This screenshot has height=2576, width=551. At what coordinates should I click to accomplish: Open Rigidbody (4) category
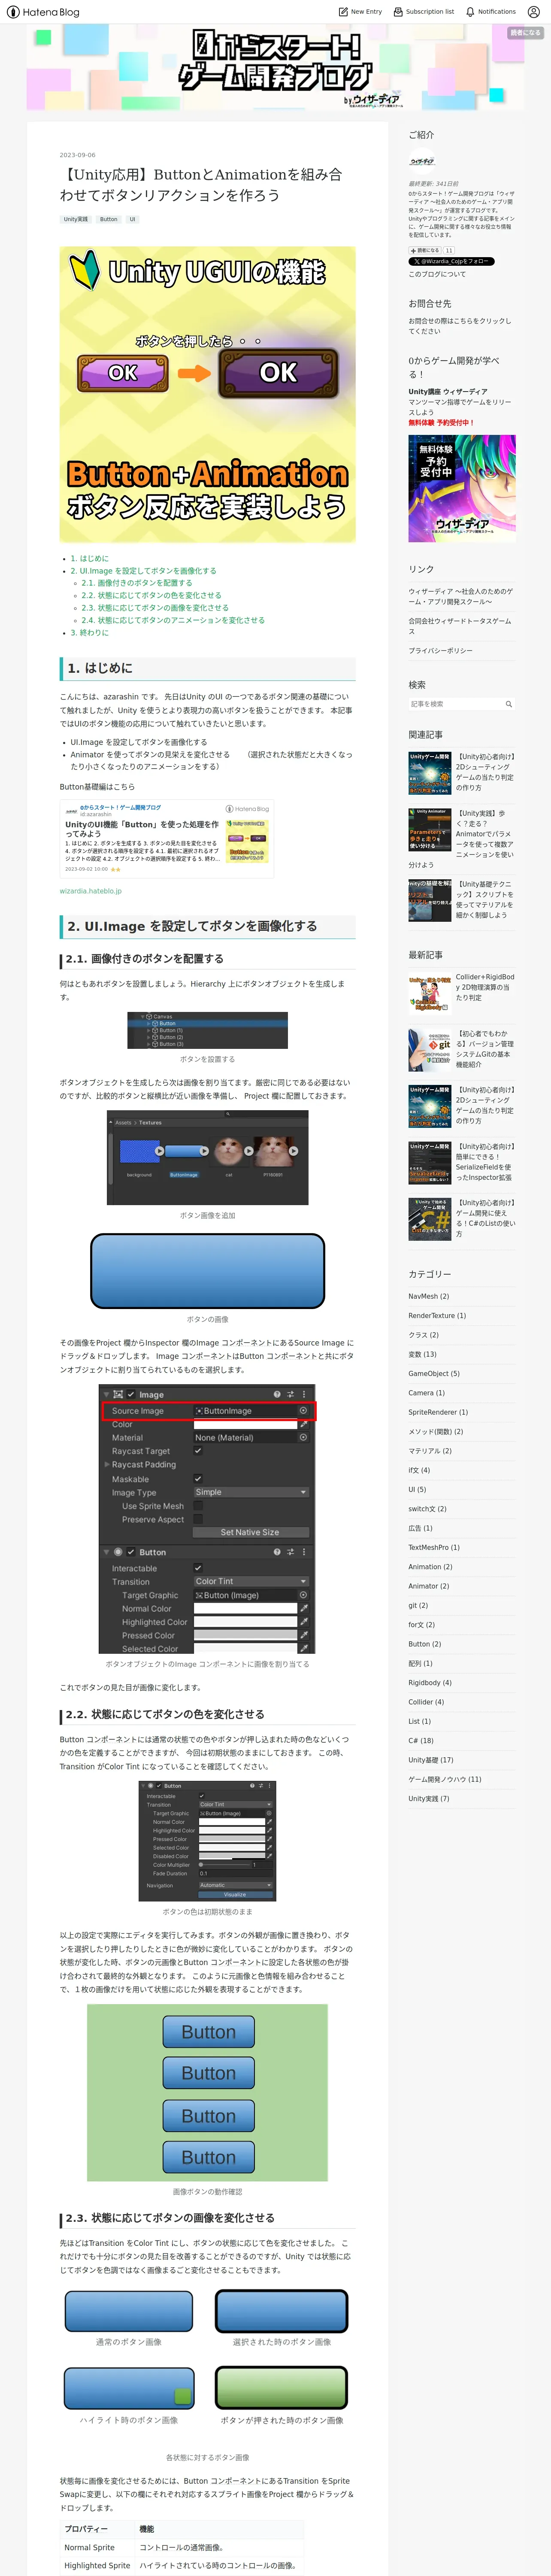tap(430, 1682)
